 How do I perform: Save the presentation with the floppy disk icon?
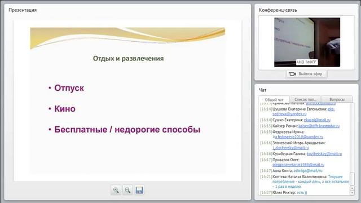coord(139,190)
